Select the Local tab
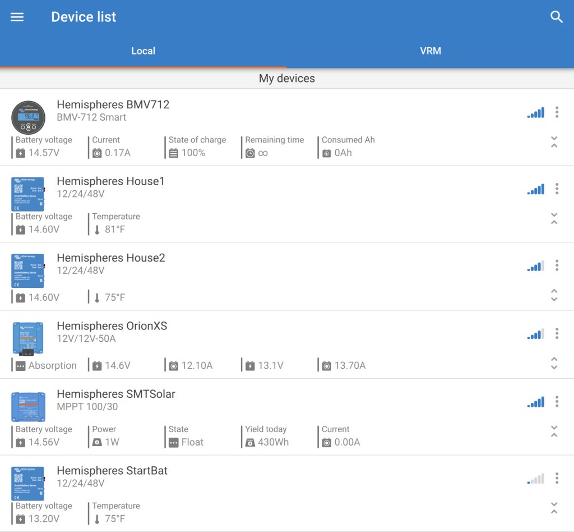574x532 pixels. tap(143, 51)
